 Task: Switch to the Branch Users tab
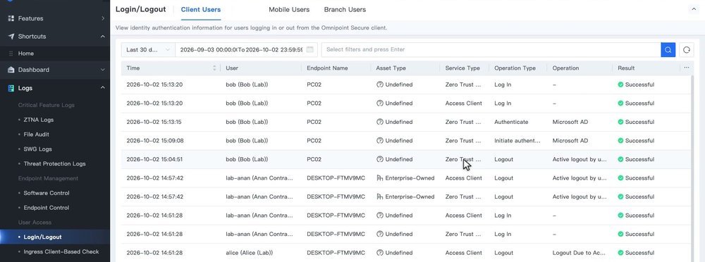click(x=345, y=9)
